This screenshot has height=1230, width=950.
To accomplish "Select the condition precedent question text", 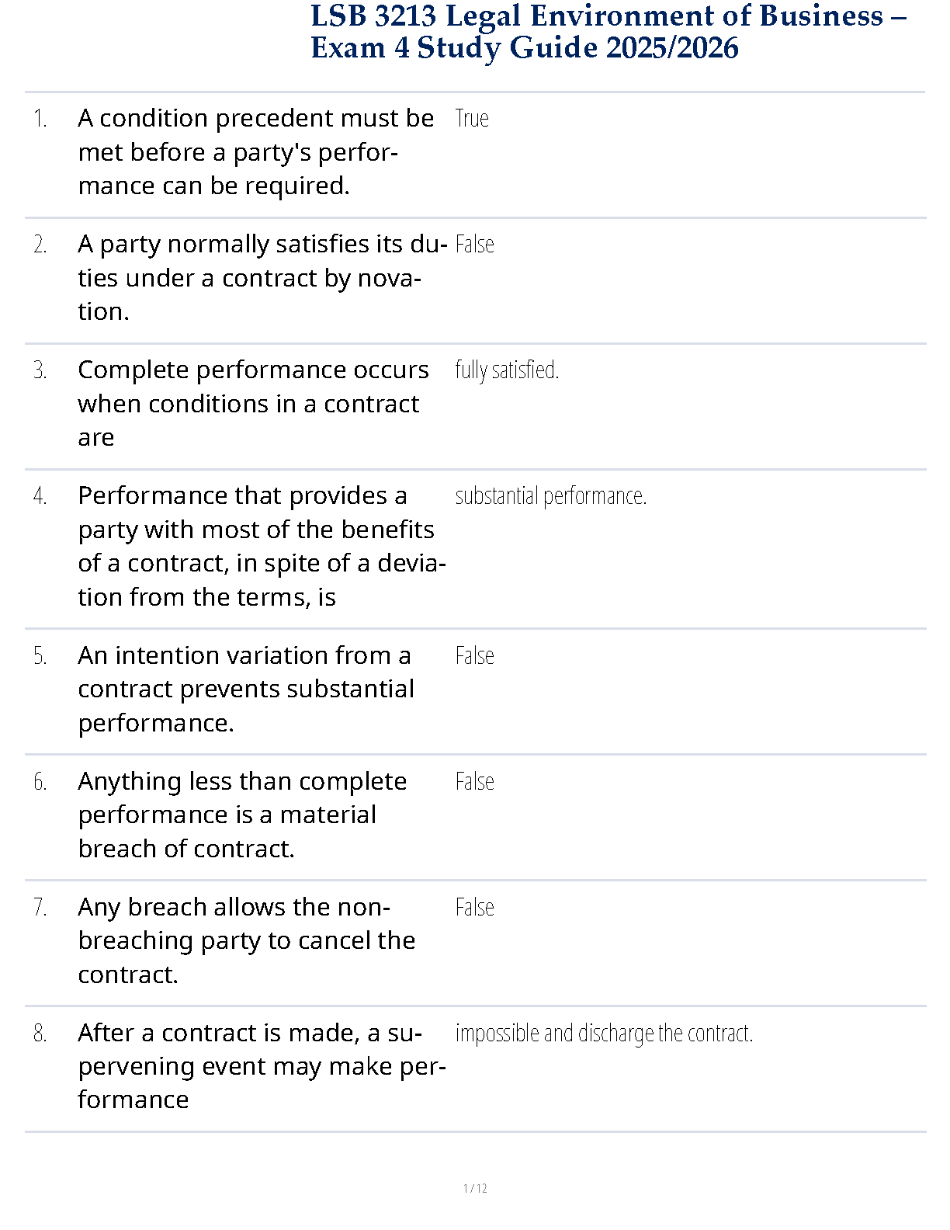I will click(256, 152).
